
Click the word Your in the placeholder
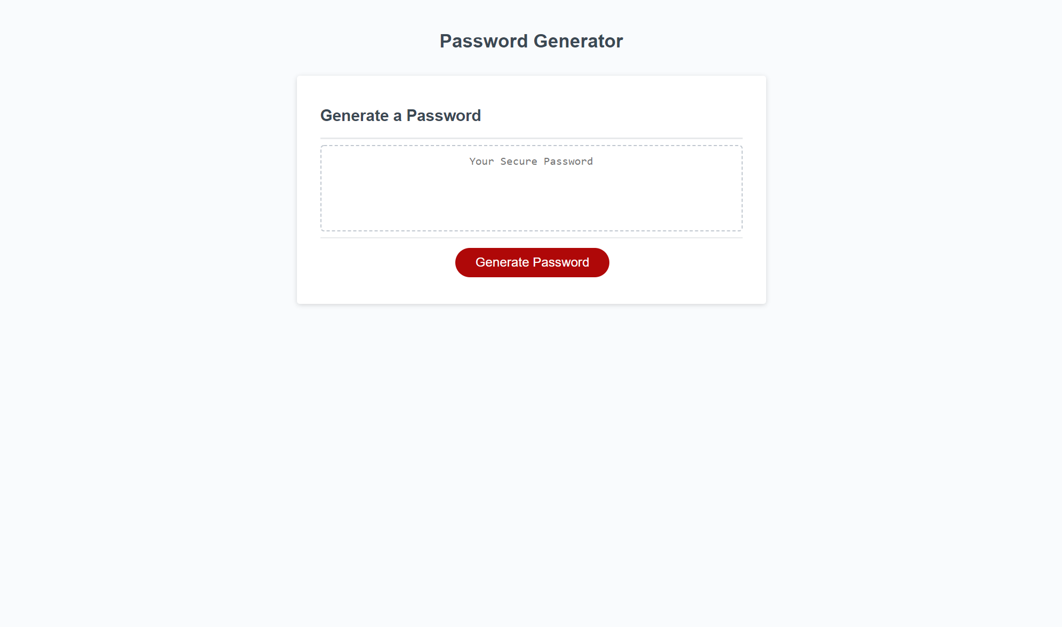click(x=481, y=162)
